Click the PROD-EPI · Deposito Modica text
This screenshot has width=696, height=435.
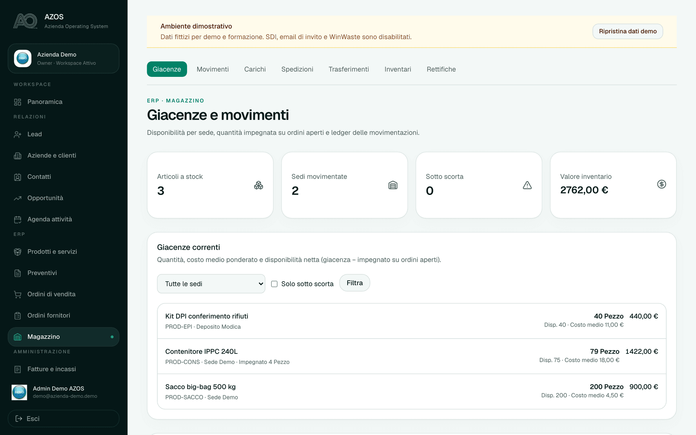point(203,327)
